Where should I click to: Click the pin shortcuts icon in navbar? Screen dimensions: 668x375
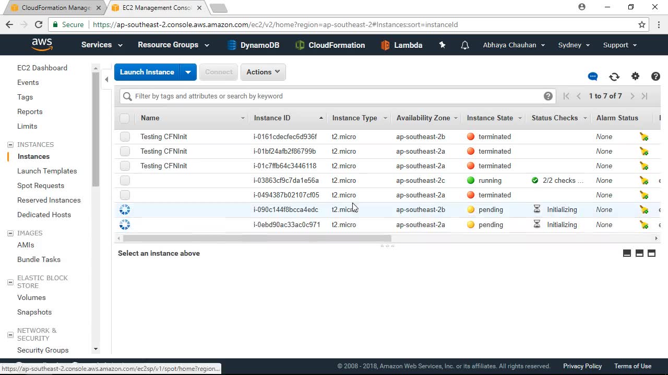tap(442, 45)
